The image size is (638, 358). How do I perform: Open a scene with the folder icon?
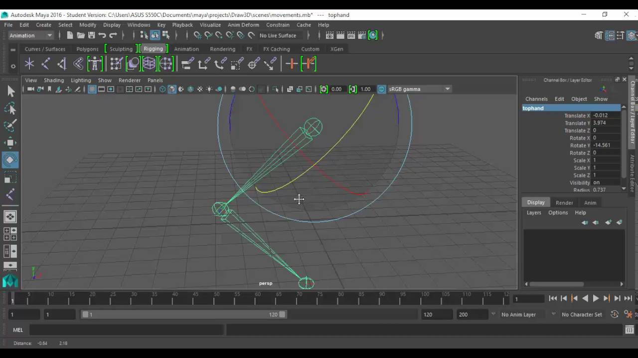(81, 35)
